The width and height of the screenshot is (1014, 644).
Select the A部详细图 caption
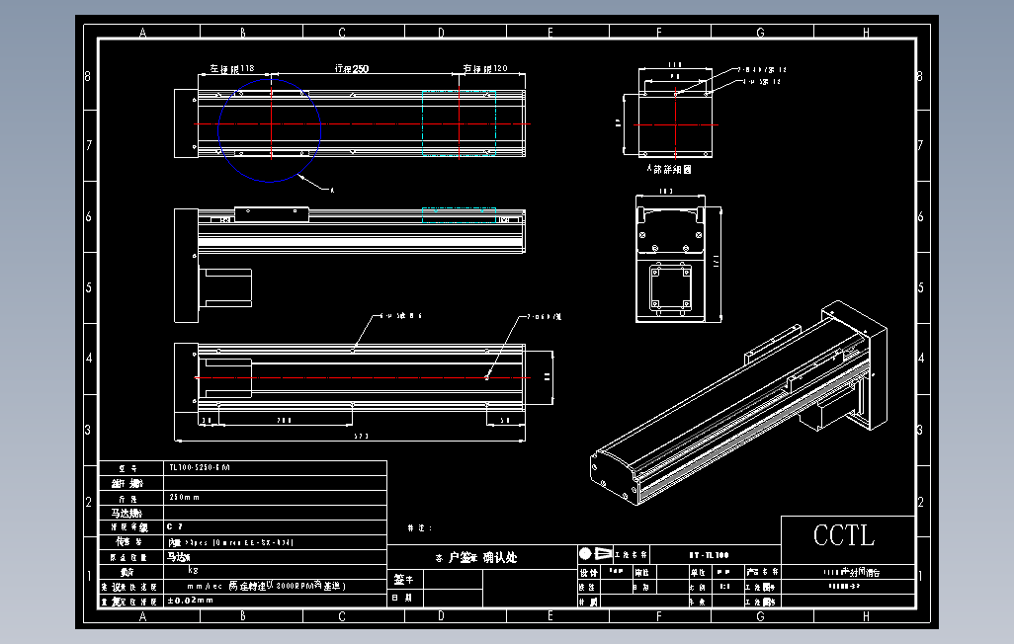pyautogui.click(x=669, y=169)
